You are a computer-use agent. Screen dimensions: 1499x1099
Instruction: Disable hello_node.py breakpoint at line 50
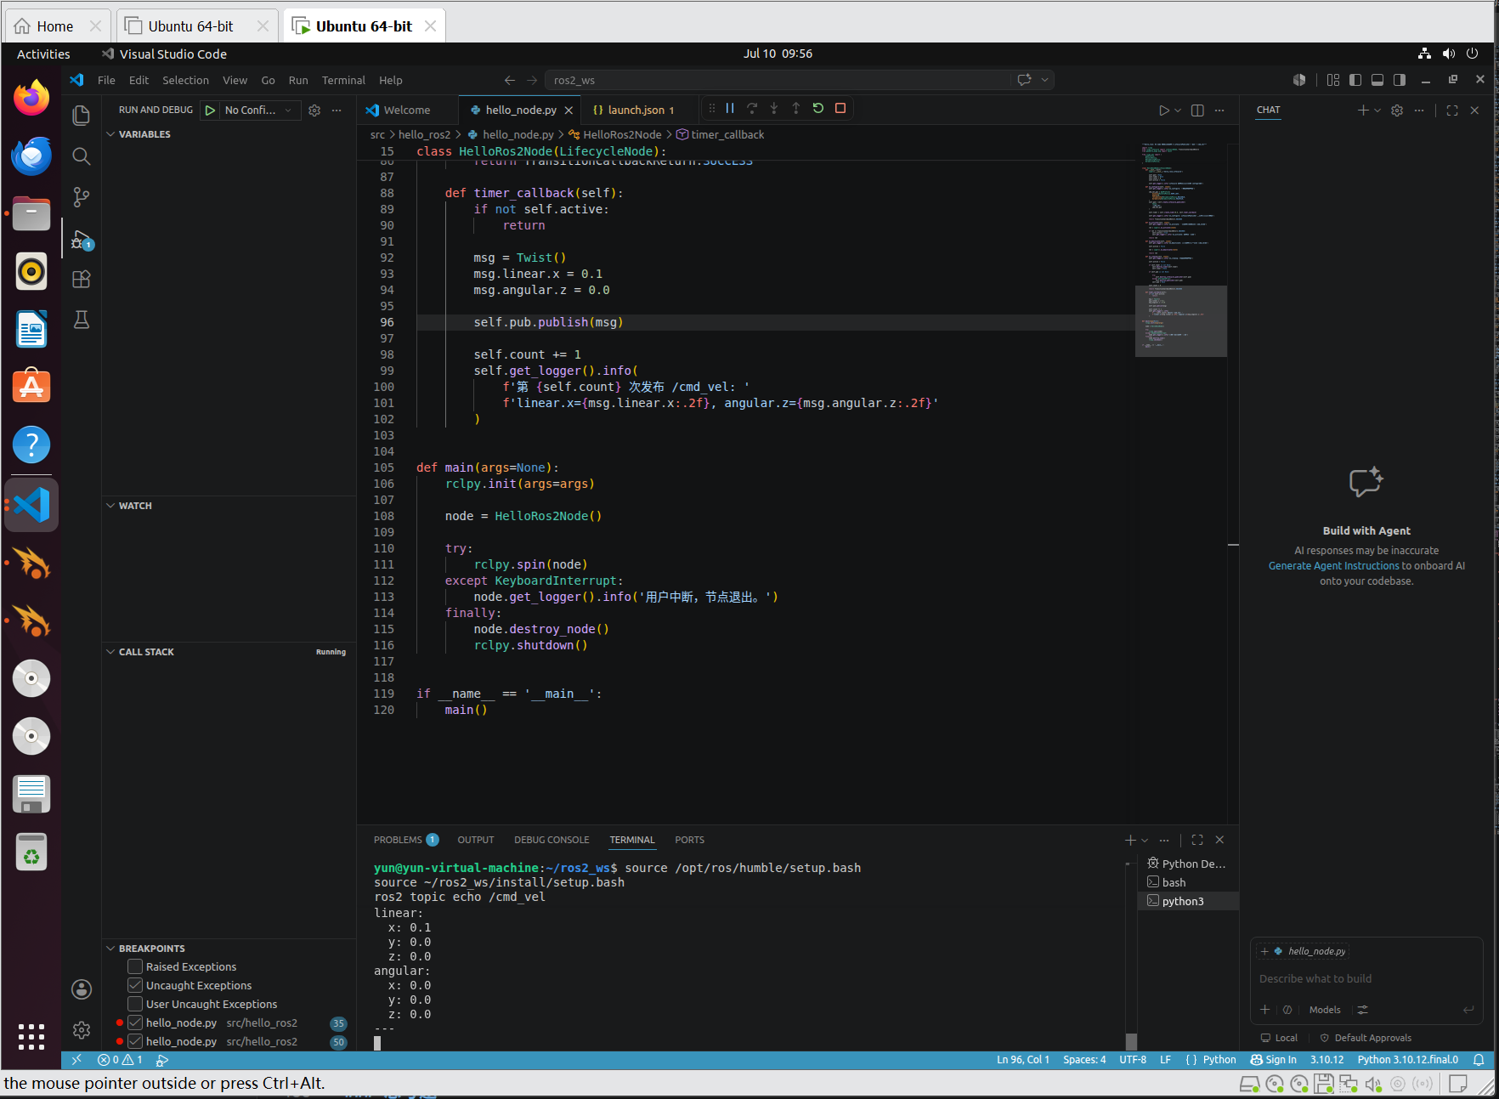click(x=135, y=1041)
